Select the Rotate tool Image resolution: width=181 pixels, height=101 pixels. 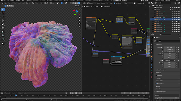[3, 21]
